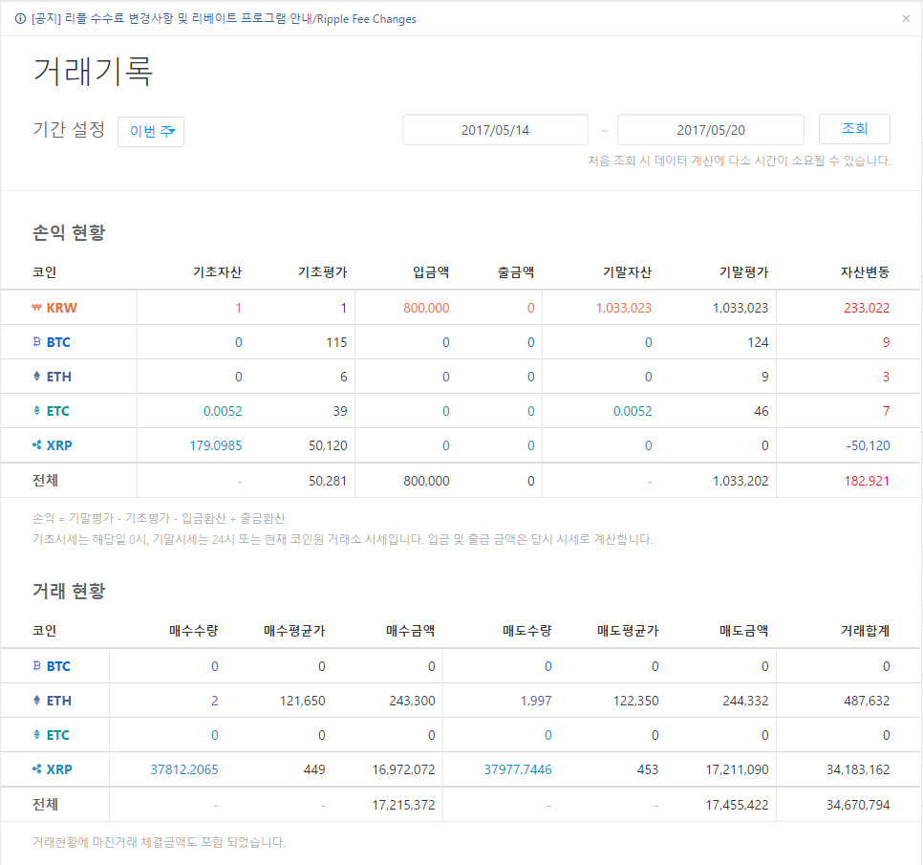Click overall trade total 34,670,794

[858, 805]
